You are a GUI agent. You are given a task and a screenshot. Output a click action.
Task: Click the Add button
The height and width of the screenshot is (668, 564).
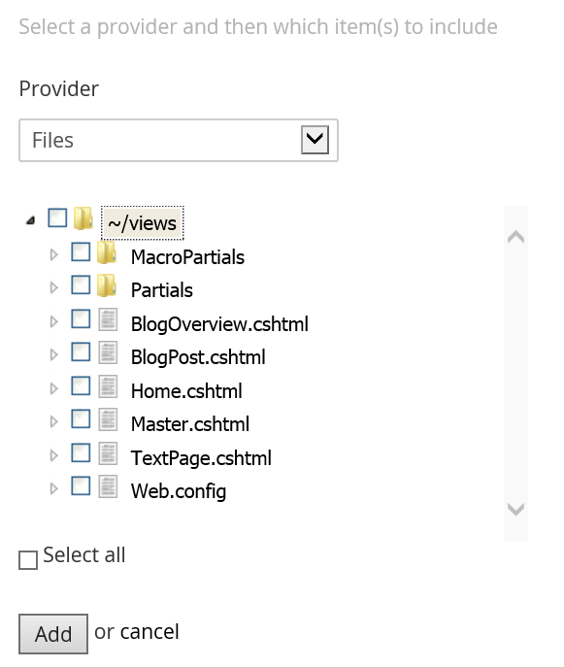(53, 634)
